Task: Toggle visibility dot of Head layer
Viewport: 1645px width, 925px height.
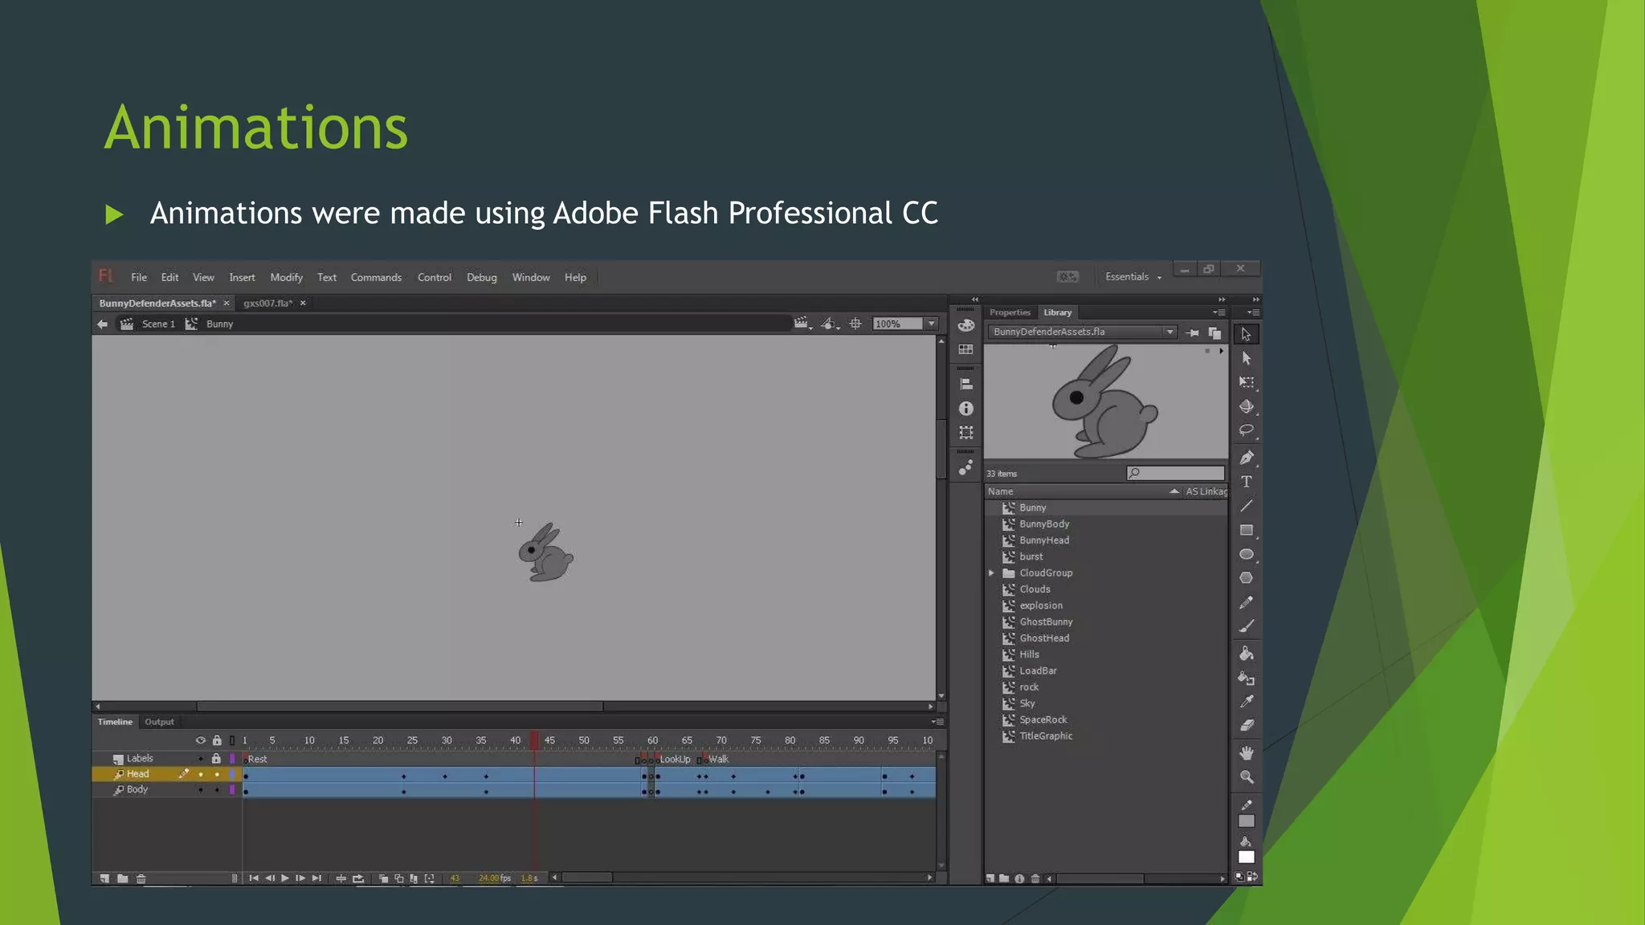Action: pos(201,774)
